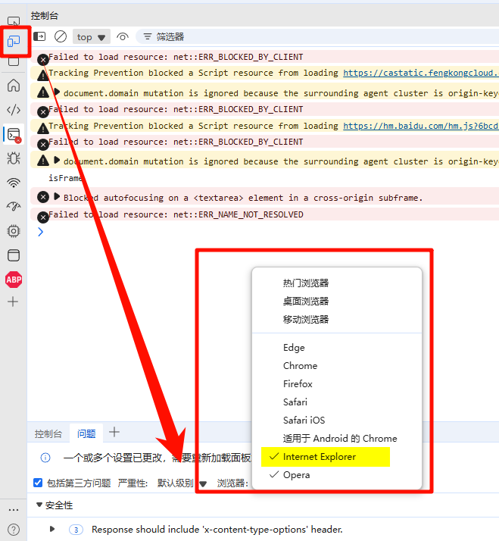
Task: Expand the Blocked autofocusing error message
Action: pyautogui.click(x=57, y=197)
